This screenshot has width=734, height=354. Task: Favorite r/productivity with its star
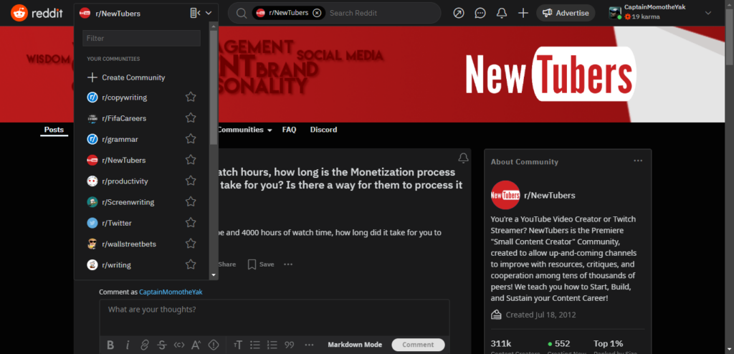pyautogui.click(x=191, y=181)
